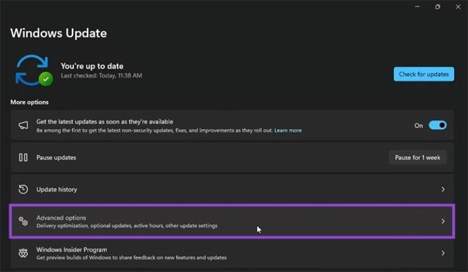Open Advanced options via the right chevron

[x=443, y=221]
